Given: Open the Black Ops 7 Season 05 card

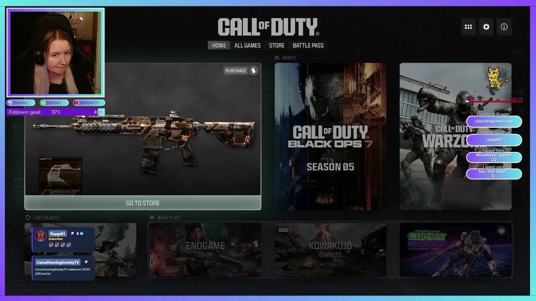Looking at the screenshot, I should pyautogui.click(x=330, y=136).
